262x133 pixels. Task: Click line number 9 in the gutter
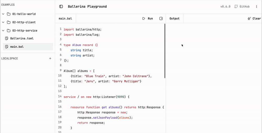pos(61,70)
